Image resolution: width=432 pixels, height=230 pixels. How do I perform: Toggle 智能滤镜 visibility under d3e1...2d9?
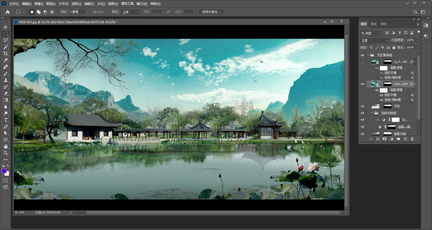[x=377, y=90]
